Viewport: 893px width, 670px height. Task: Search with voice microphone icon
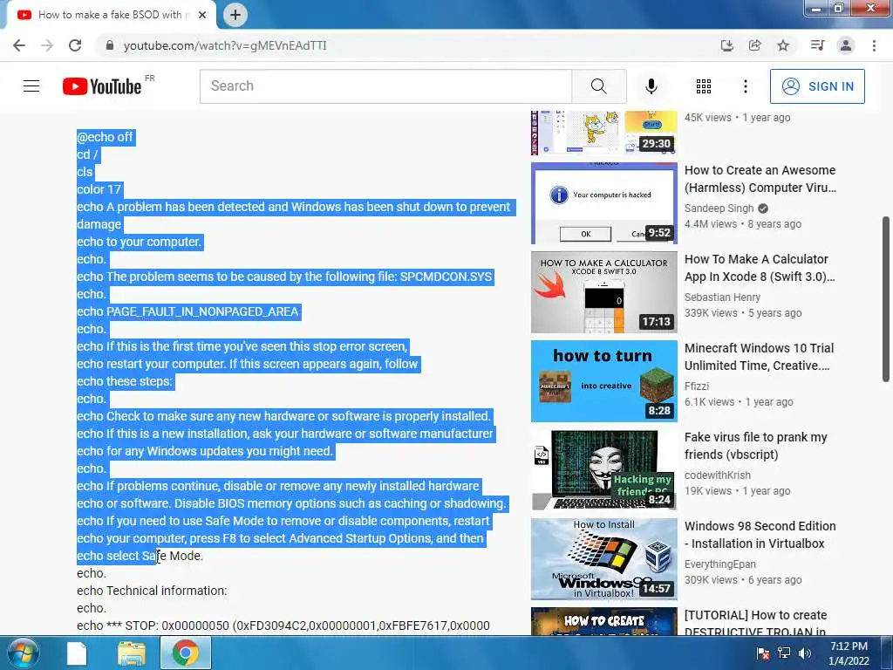(x=651, y=86)
